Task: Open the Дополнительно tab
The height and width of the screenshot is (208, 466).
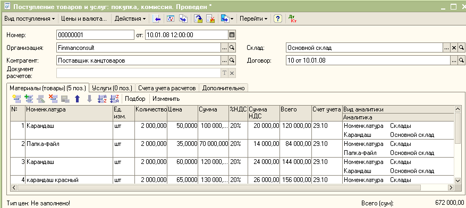Action: click(x=224, y=88)
